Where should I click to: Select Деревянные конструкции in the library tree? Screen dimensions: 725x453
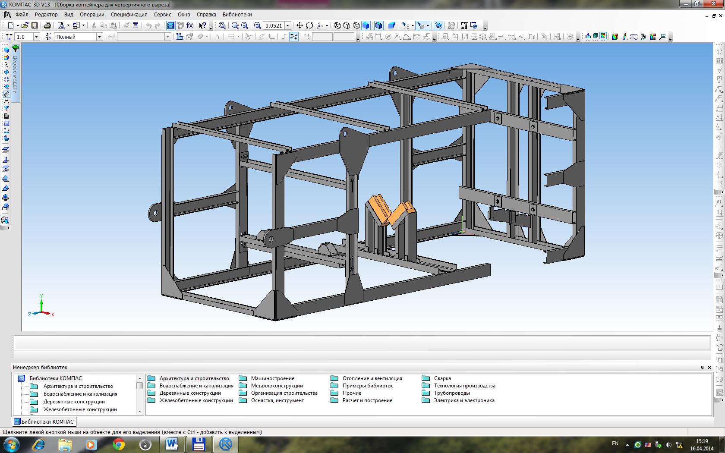[74, 402]
